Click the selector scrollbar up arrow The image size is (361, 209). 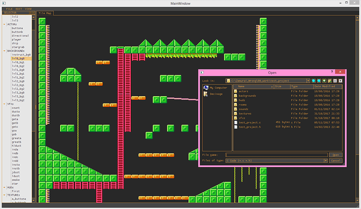(x=33, y=17)
